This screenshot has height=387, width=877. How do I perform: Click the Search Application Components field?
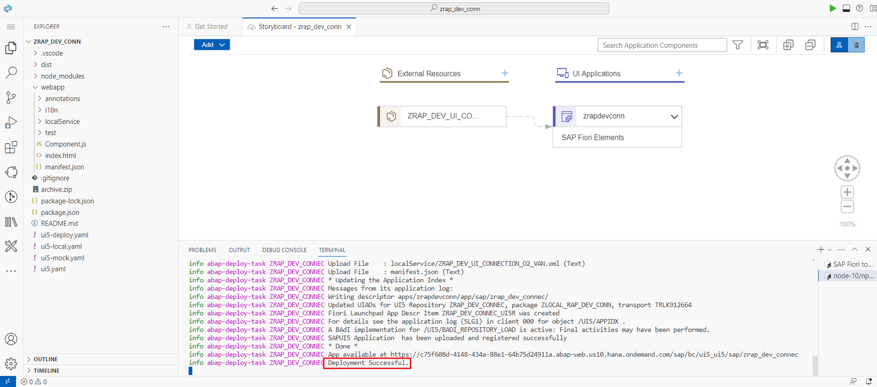tap(662, 45)
